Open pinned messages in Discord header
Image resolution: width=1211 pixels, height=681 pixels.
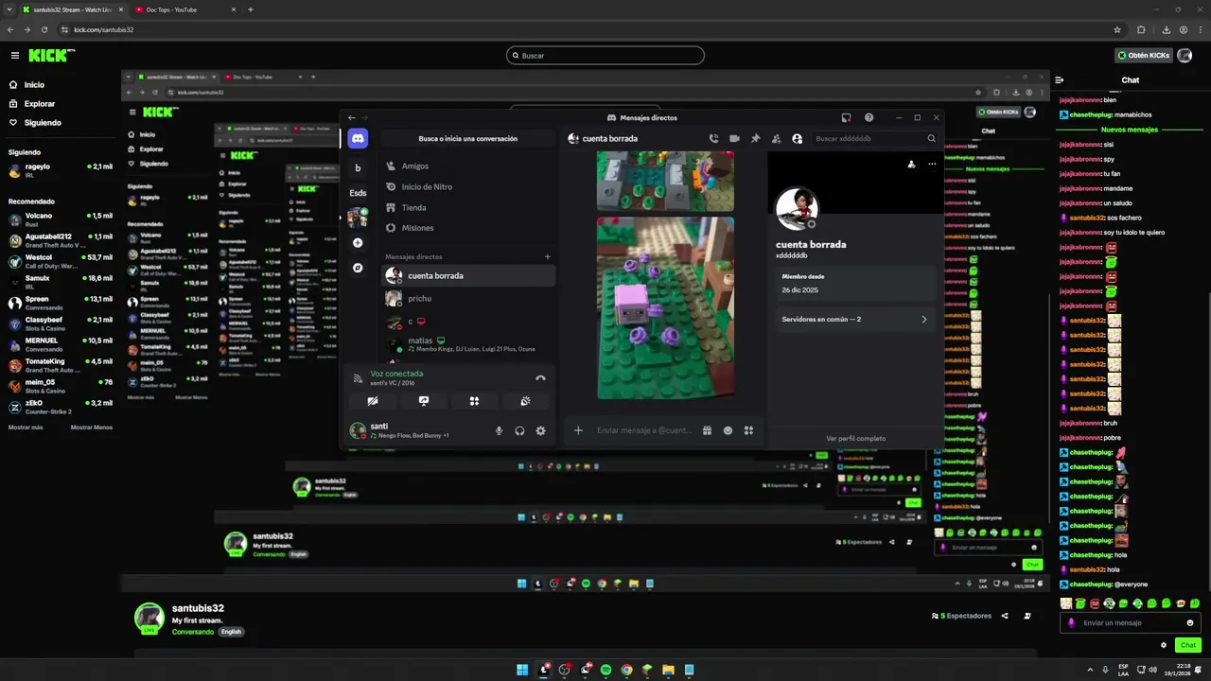tap(755, 138)
